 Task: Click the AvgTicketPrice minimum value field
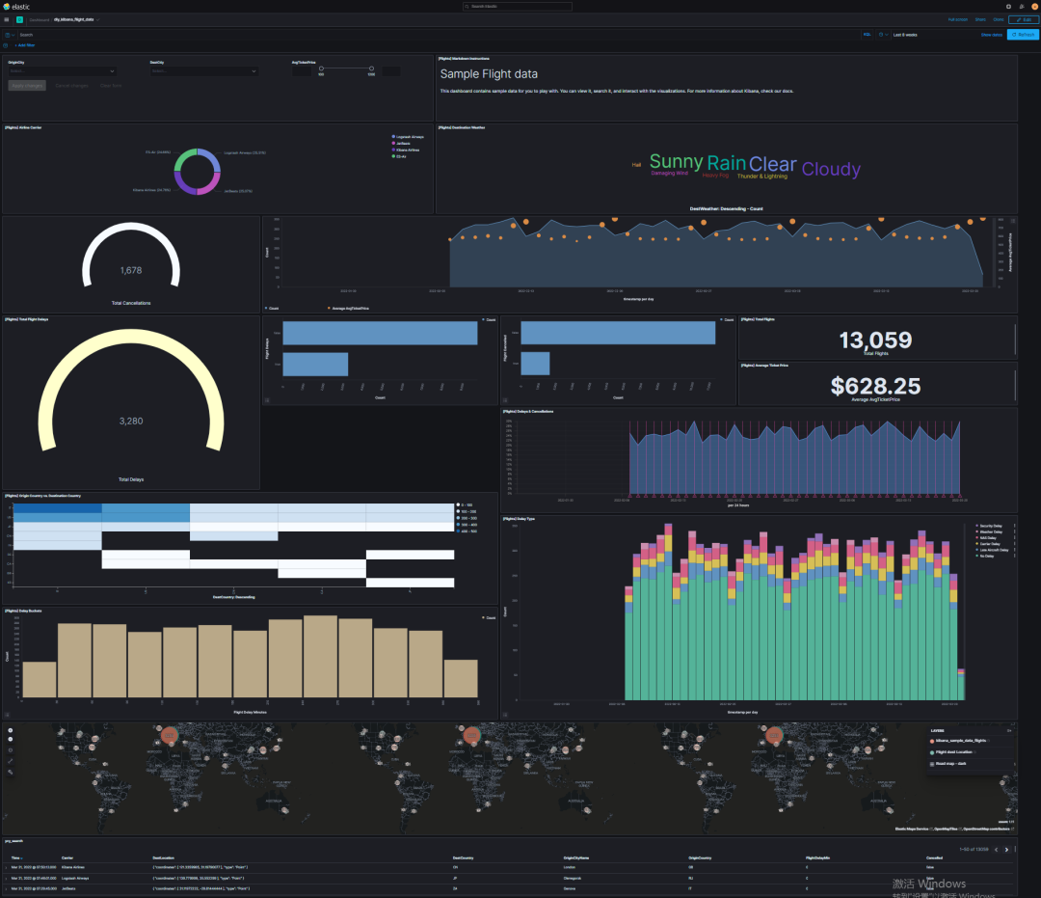pyautogui.click(x=302, y=71)
